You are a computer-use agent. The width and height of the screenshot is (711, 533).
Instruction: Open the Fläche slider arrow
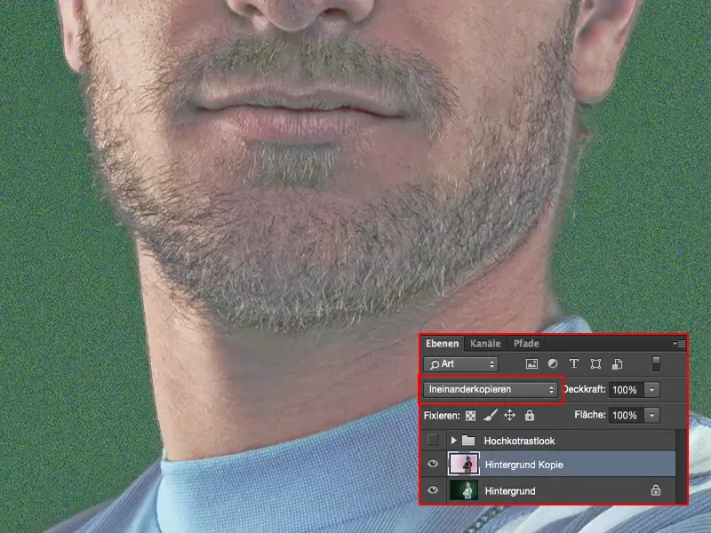652,415
